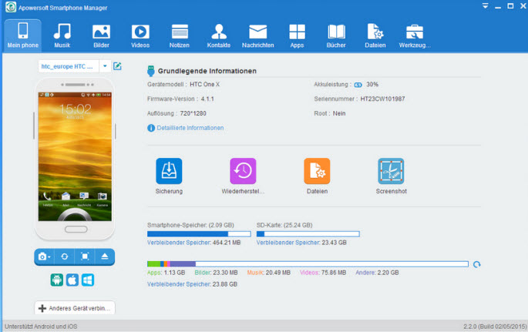This screenshot has height=332, width=528.
Task: Switch to the Musik tab
Action: pos(62,35)
